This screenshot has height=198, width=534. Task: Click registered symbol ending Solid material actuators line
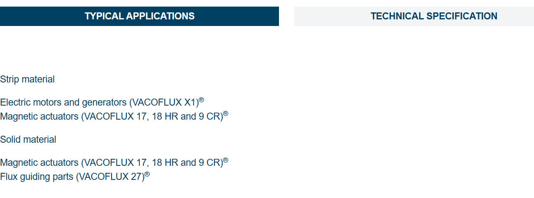click(x=226, y=160)
